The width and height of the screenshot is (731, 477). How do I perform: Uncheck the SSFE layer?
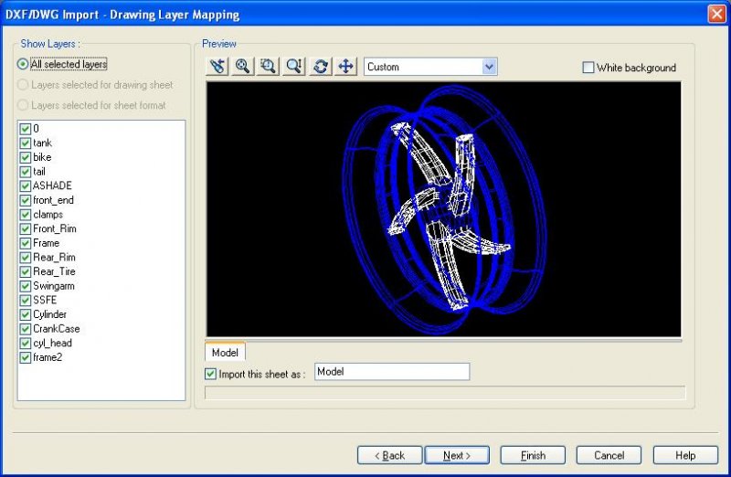(26, 301)
